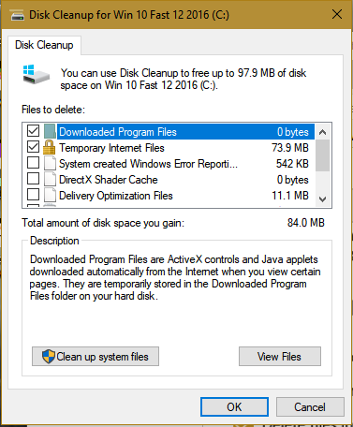
Task: Click the Downloaded Program Files folder icon
Action: 50,131
